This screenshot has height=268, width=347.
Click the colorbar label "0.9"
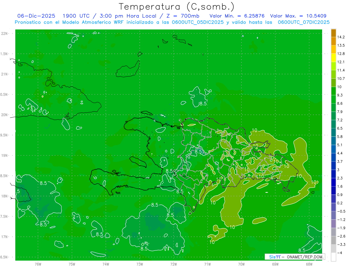pos(340,195)
